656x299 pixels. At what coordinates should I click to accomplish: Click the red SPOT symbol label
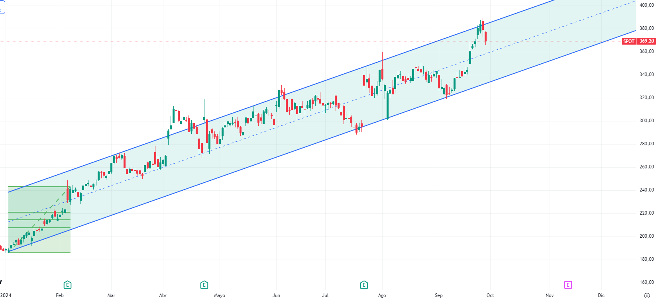tap(629, 41)
